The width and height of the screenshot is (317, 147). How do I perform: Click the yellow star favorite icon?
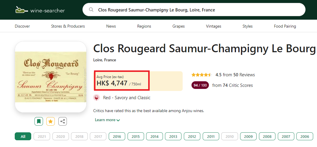point(50,121)
